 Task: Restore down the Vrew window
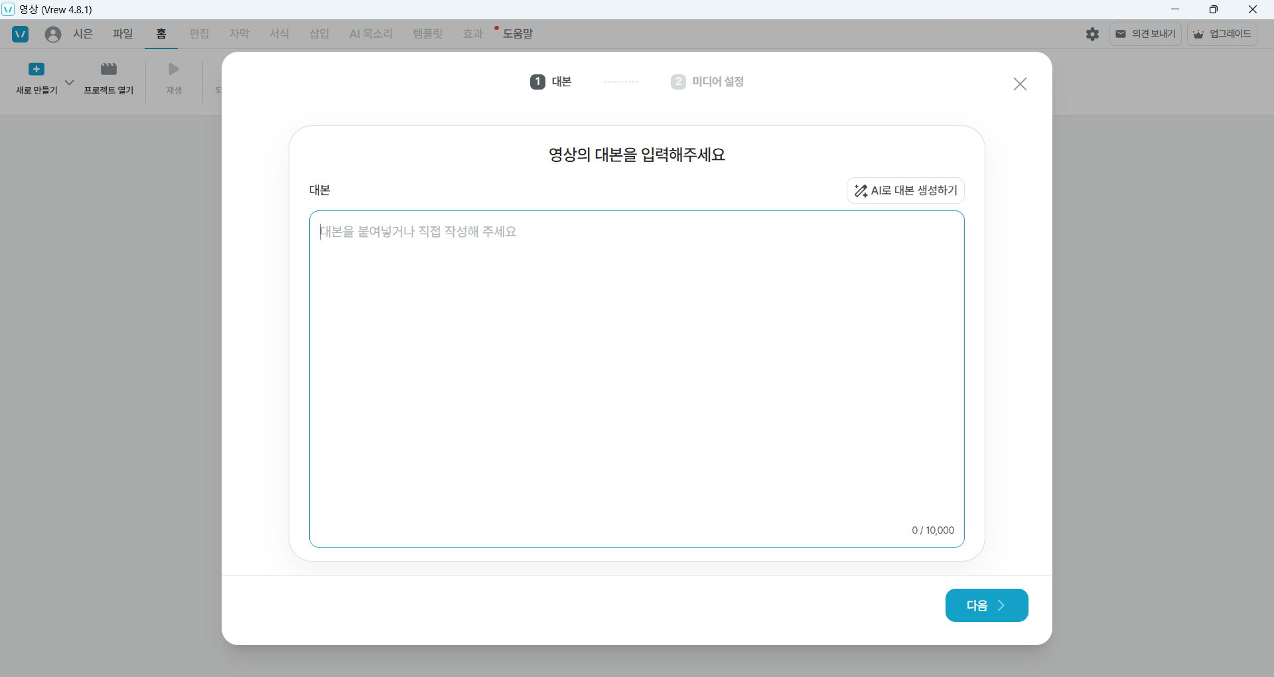coord(1214,9)
